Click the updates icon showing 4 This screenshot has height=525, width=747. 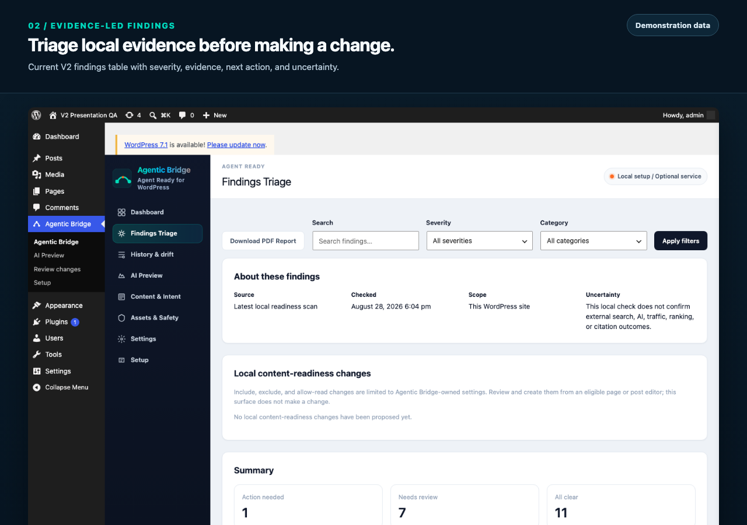coord(129,115)
